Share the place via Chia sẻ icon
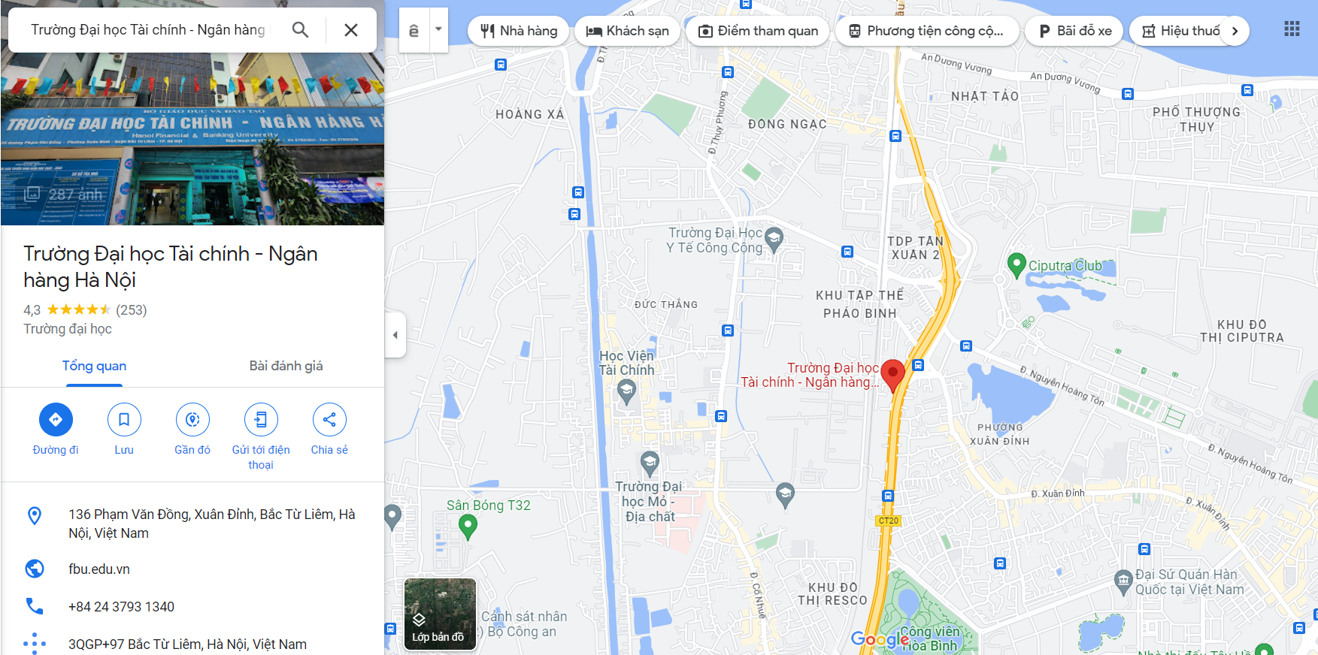Screen dimensions: 1318x655 tap(329, 419)
